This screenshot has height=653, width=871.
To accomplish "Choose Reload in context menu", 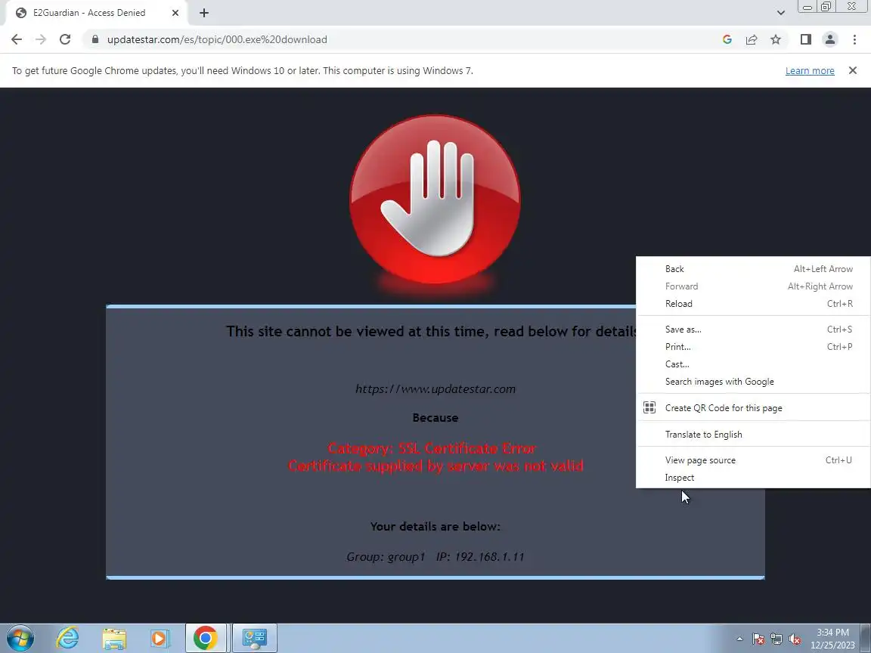I will pos(753,304).
